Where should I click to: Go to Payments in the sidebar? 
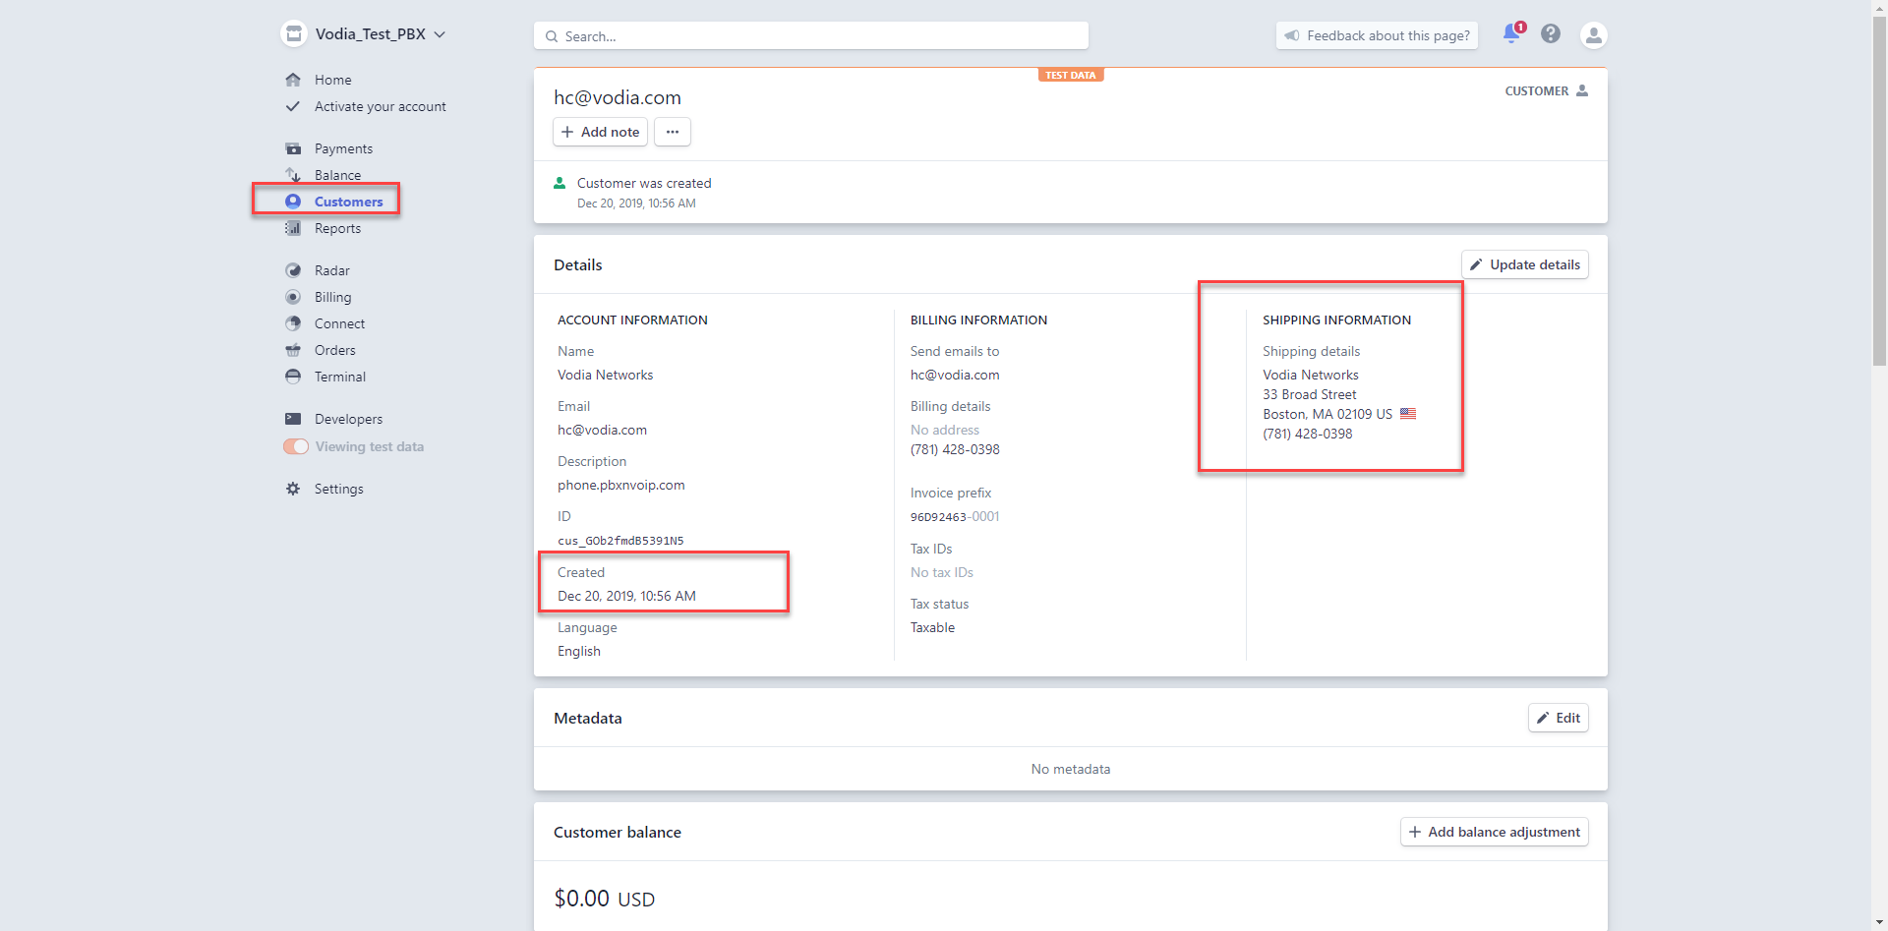[x=343, y=148]
